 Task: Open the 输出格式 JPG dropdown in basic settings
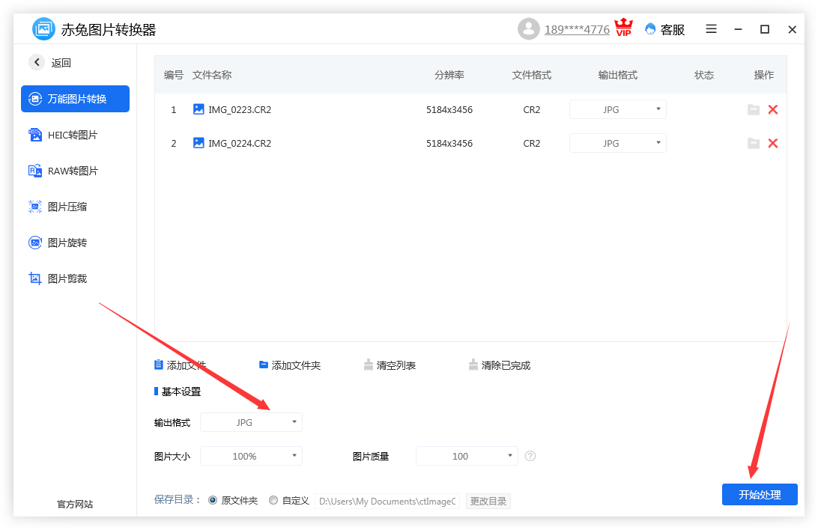pos(251,422)
